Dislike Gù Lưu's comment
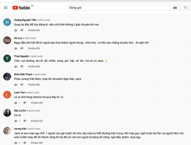Screen dimensions: 191x145 coord(22,48)
